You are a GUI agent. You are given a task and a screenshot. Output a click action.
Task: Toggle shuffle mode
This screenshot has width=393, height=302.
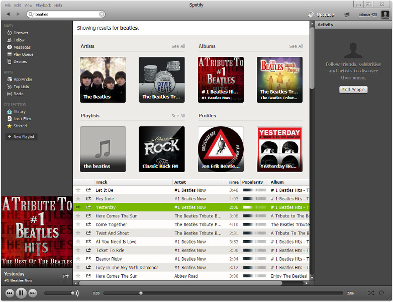point(371,293)
